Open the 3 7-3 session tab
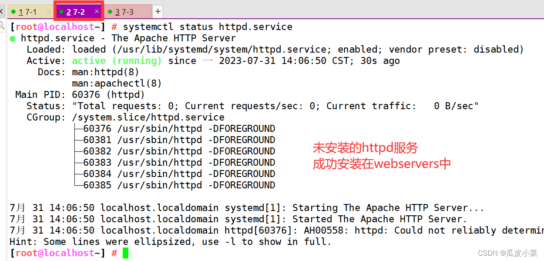The image size is (544, 261). 128,12
